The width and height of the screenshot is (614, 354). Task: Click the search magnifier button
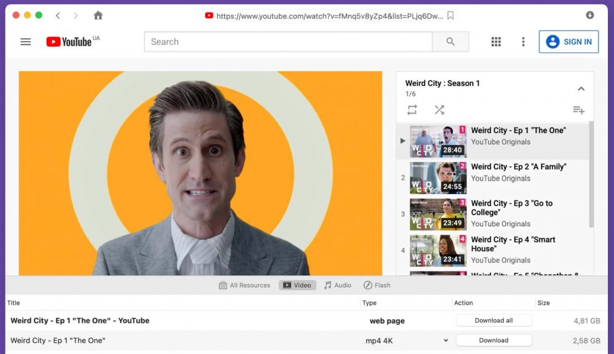click(450, 42)
